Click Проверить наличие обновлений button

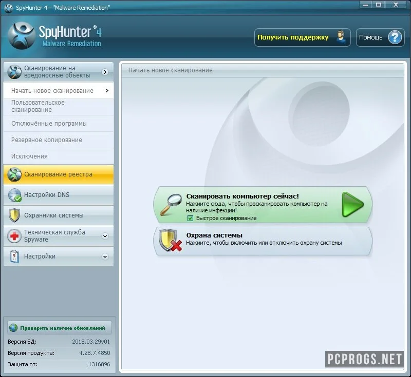pos(60,328)
